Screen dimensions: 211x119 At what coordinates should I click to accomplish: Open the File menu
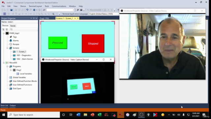pos(3,6)
